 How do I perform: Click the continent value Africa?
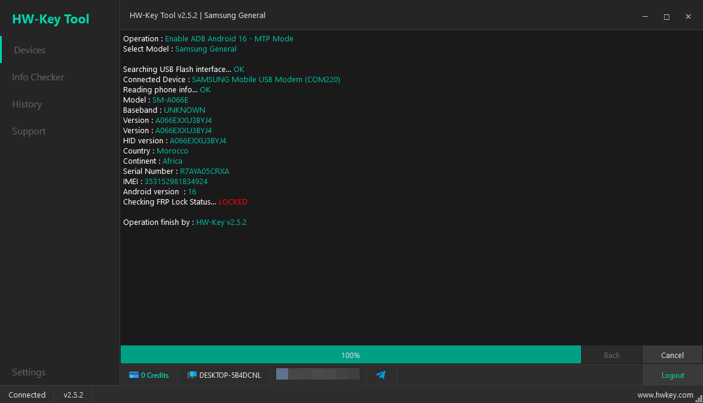click(172, 161)
